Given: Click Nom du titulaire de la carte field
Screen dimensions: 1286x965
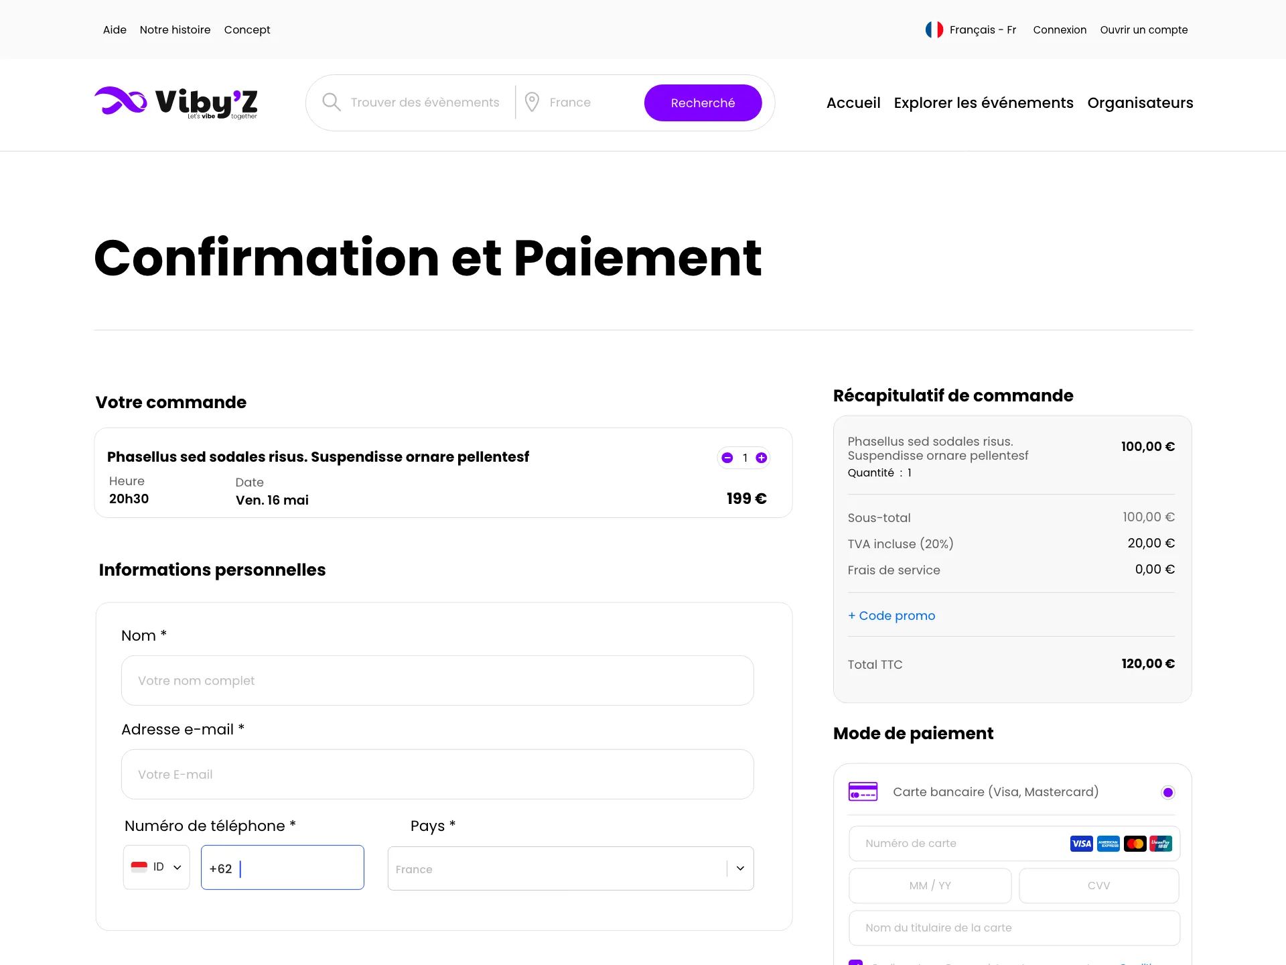Looking at the screenshot, I should coord(1014,927).
